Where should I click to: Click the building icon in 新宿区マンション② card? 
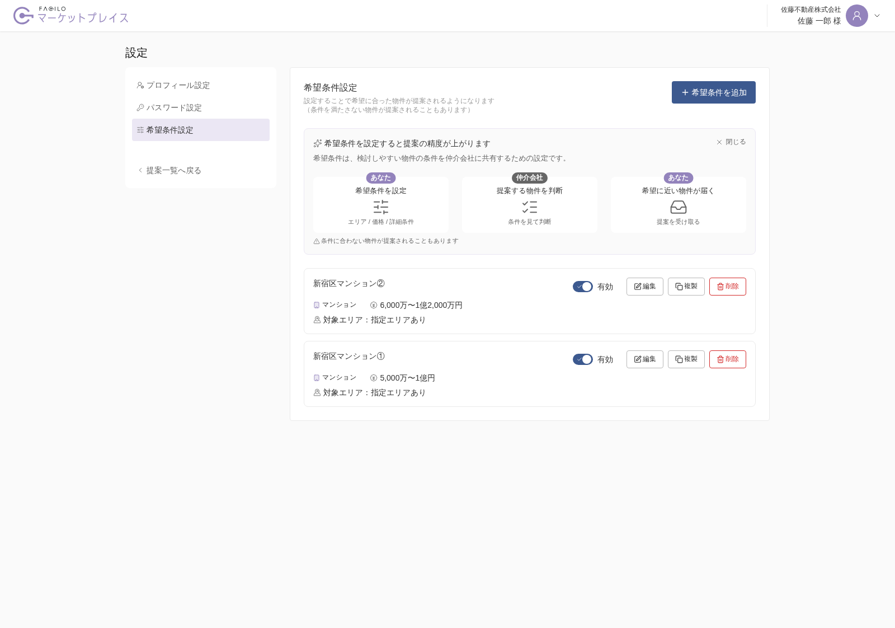tap(317, 305)
